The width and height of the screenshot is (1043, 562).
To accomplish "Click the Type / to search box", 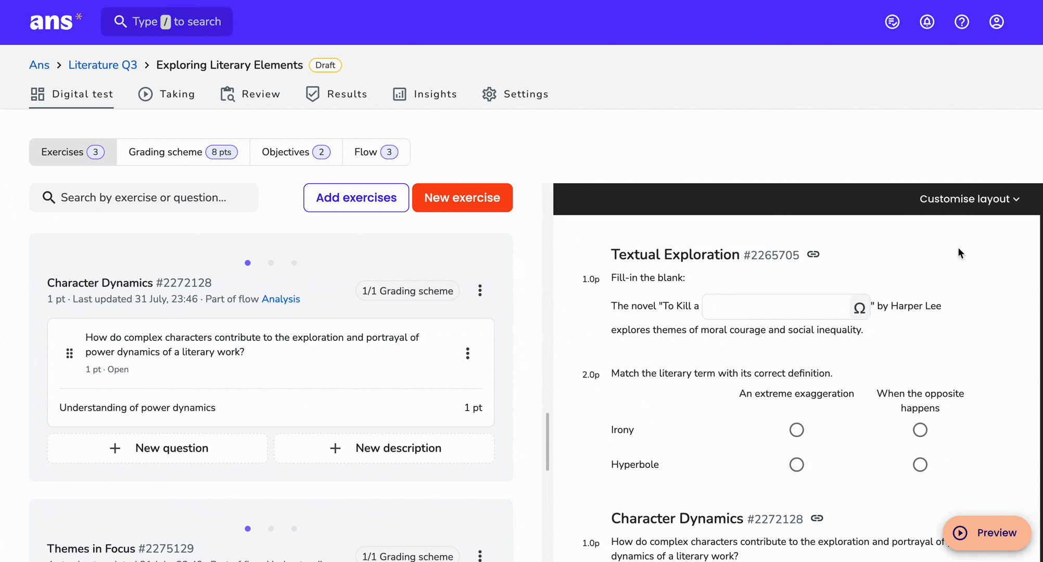I will tap(167, 21).
